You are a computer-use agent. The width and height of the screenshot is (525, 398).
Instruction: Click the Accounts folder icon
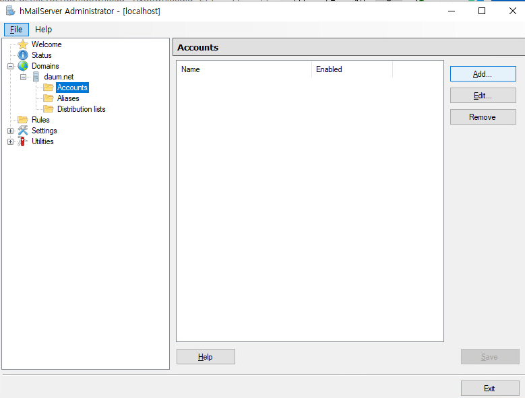(x=49, y=88)
